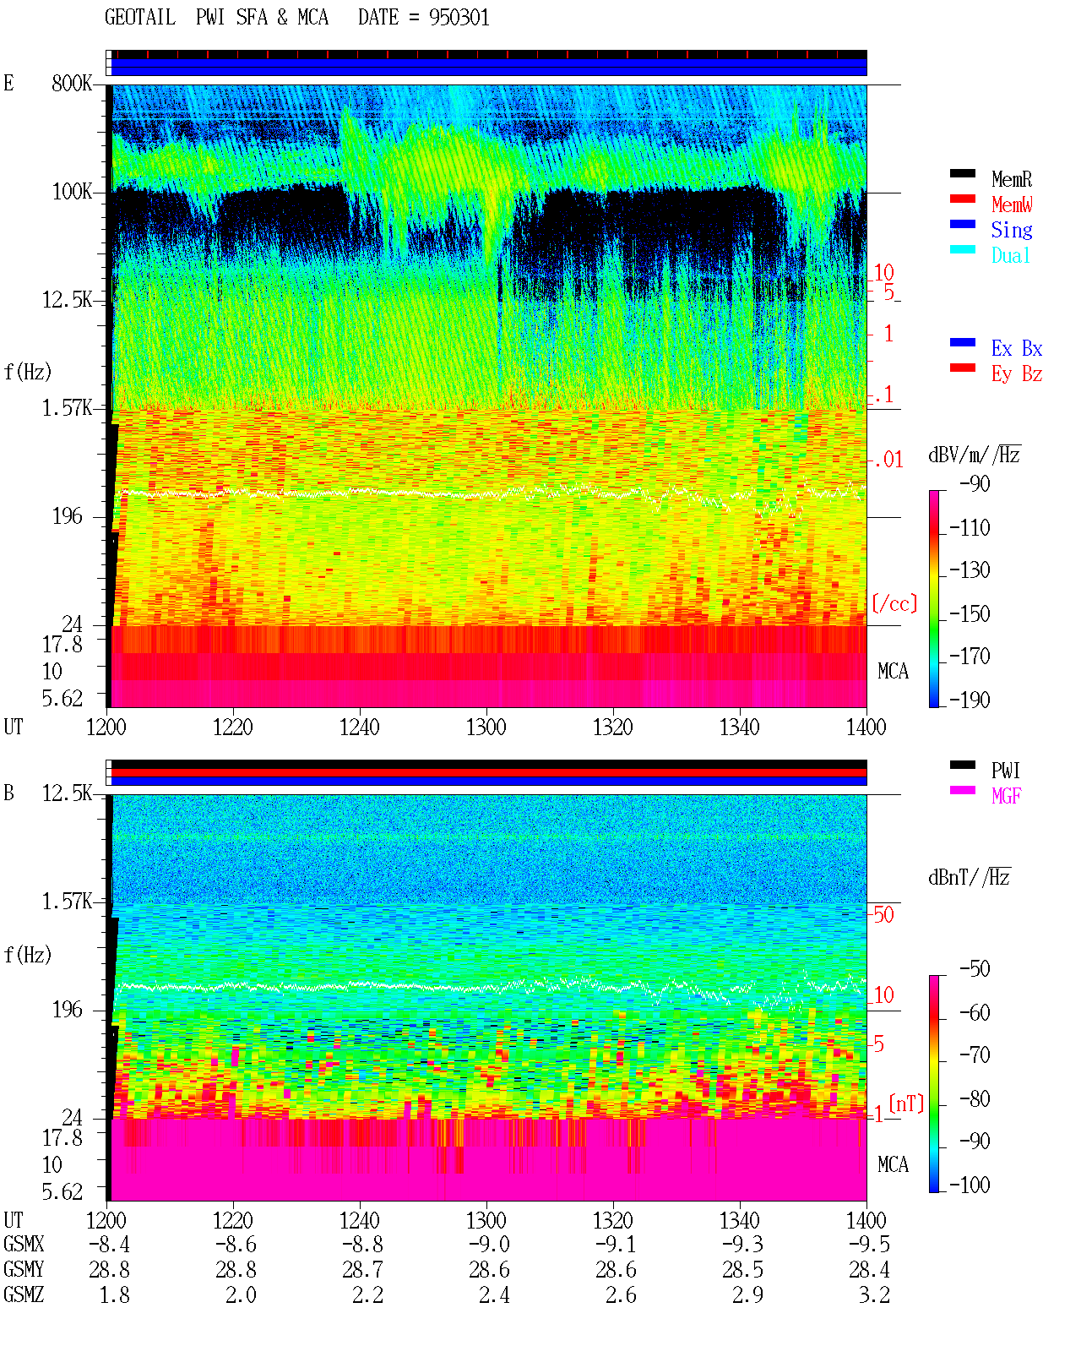Click the title text GEOTAIL PWI SFA & MCA
Screen dimensions: 1081x1346
point(216,18)
